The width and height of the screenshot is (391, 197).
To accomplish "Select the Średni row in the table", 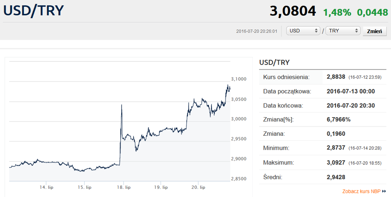I will pos(323,177).
